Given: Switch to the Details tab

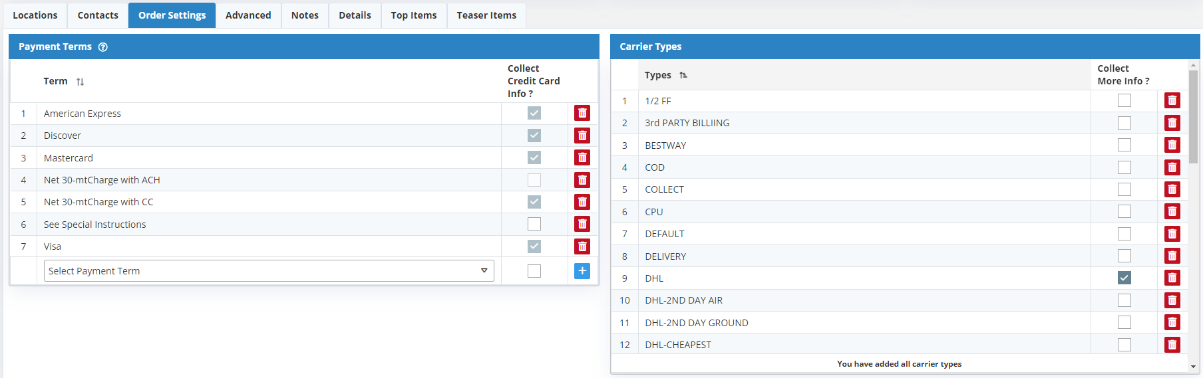Looking at the screenshot, I should 355,15.
